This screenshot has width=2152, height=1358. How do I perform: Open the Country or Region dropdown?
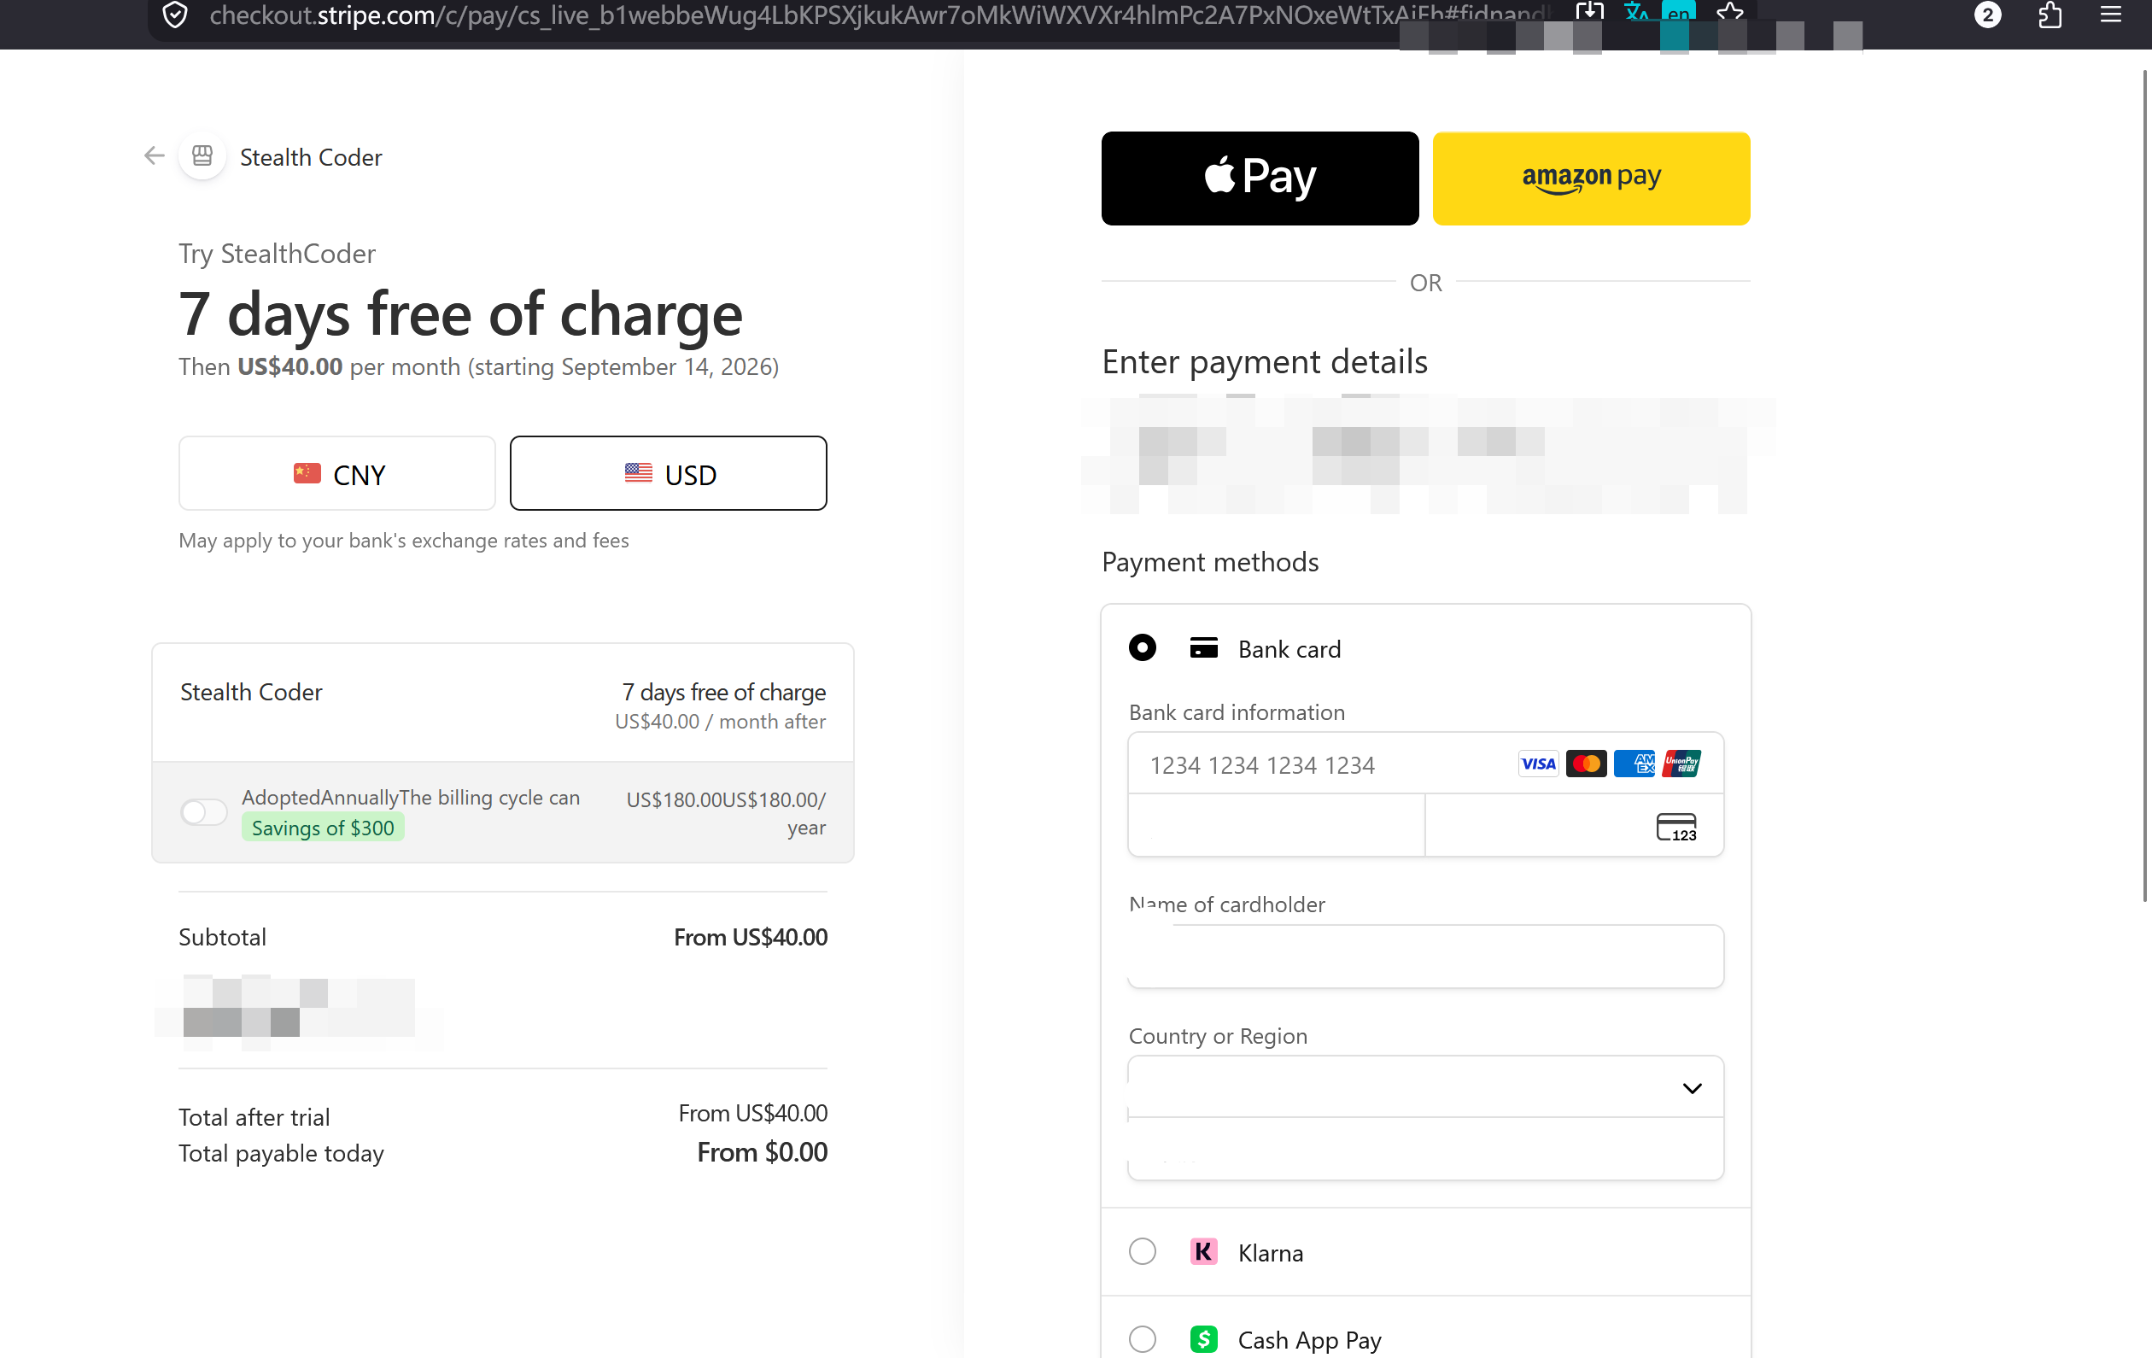1425,1087
